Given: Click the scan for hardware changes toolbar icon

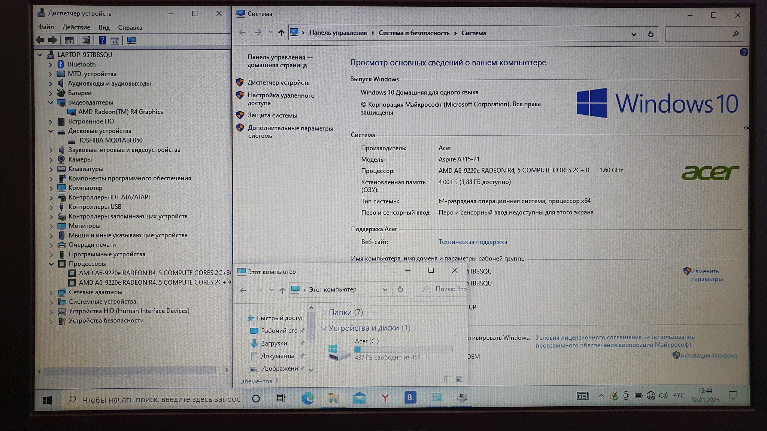Looking at the screenshot, I should click(x=131, y=40).
